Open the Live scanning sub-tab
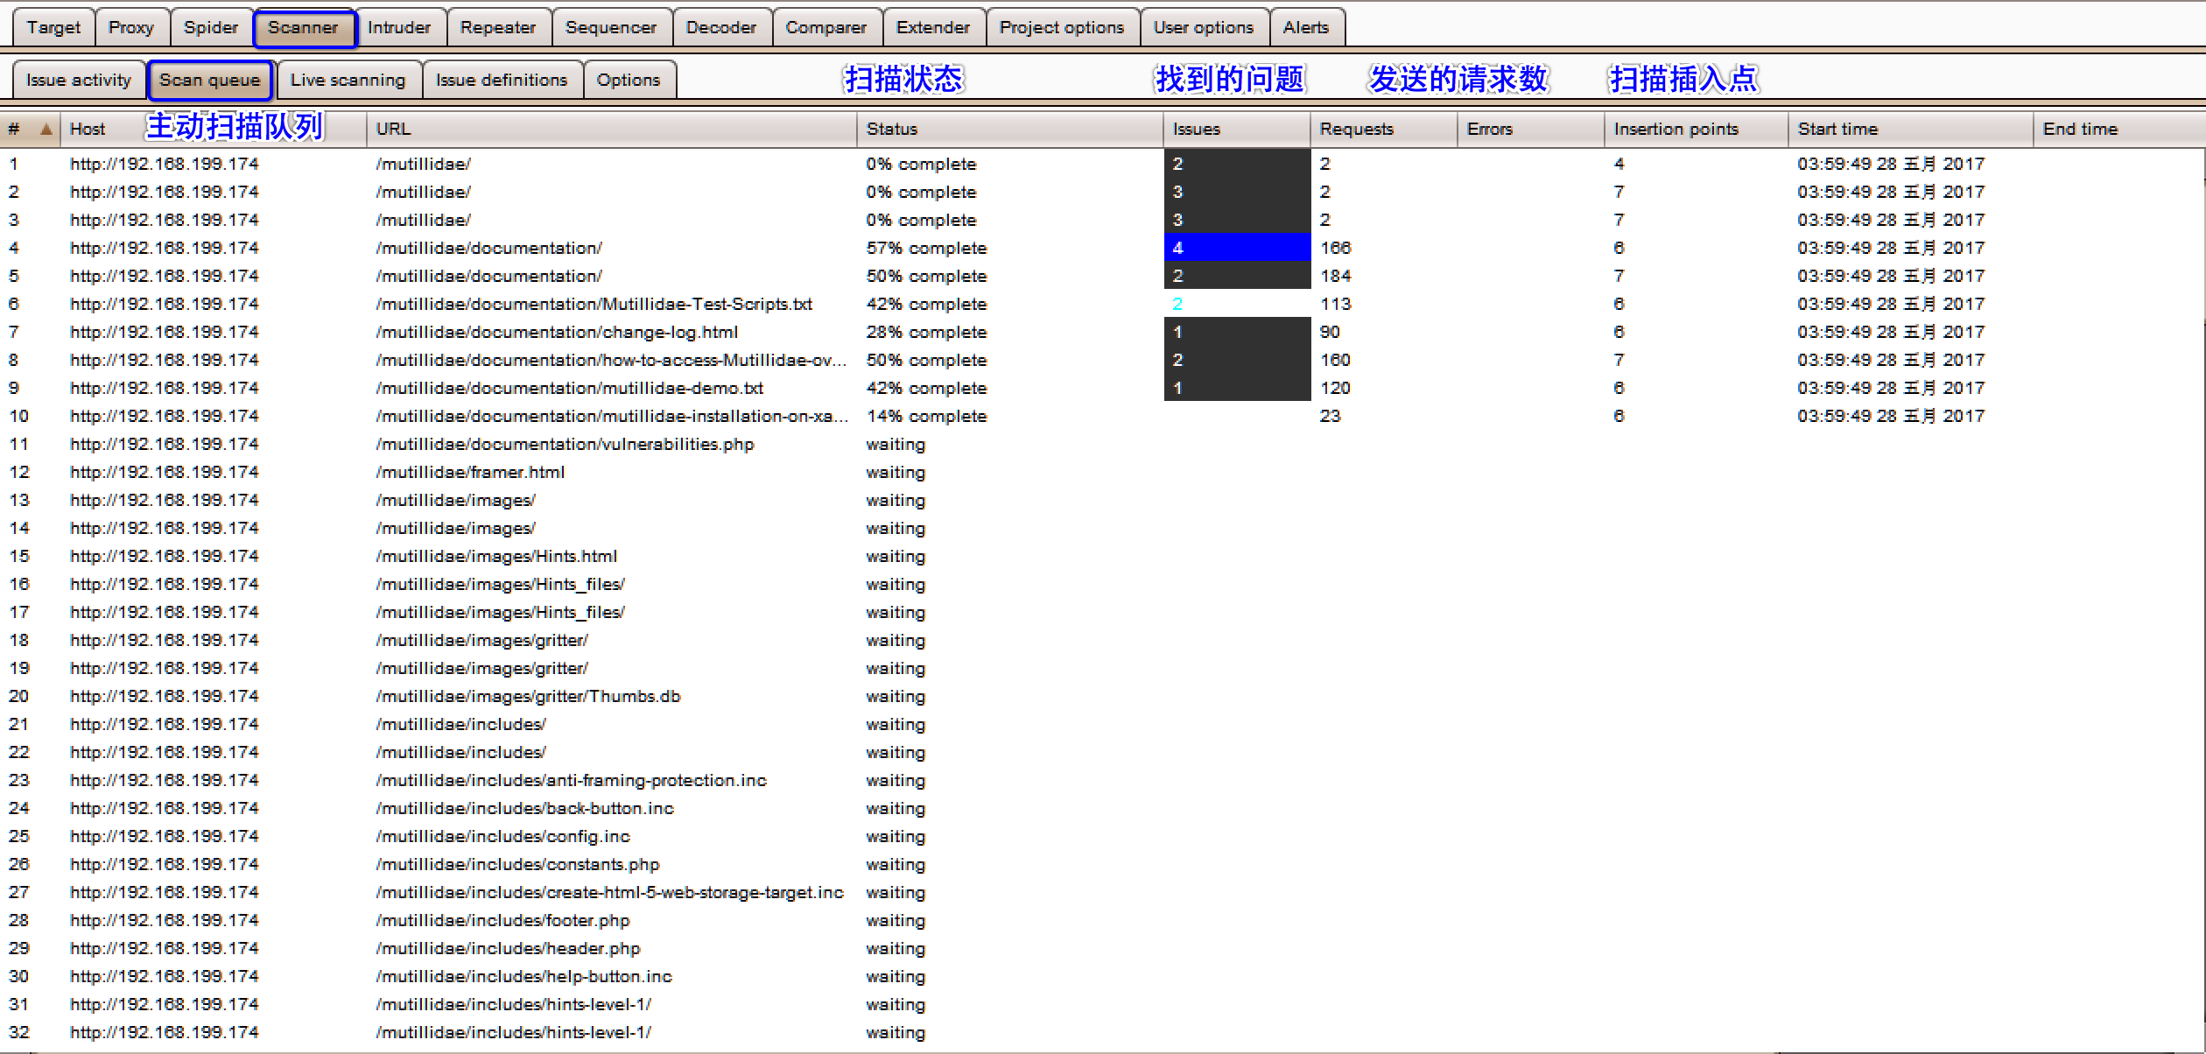This screenshot has width=2206, height=1054. click(348, 80)
